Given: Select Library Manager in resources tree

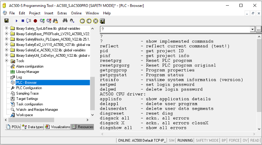Looking at the screenshot, I should (27, 72).
